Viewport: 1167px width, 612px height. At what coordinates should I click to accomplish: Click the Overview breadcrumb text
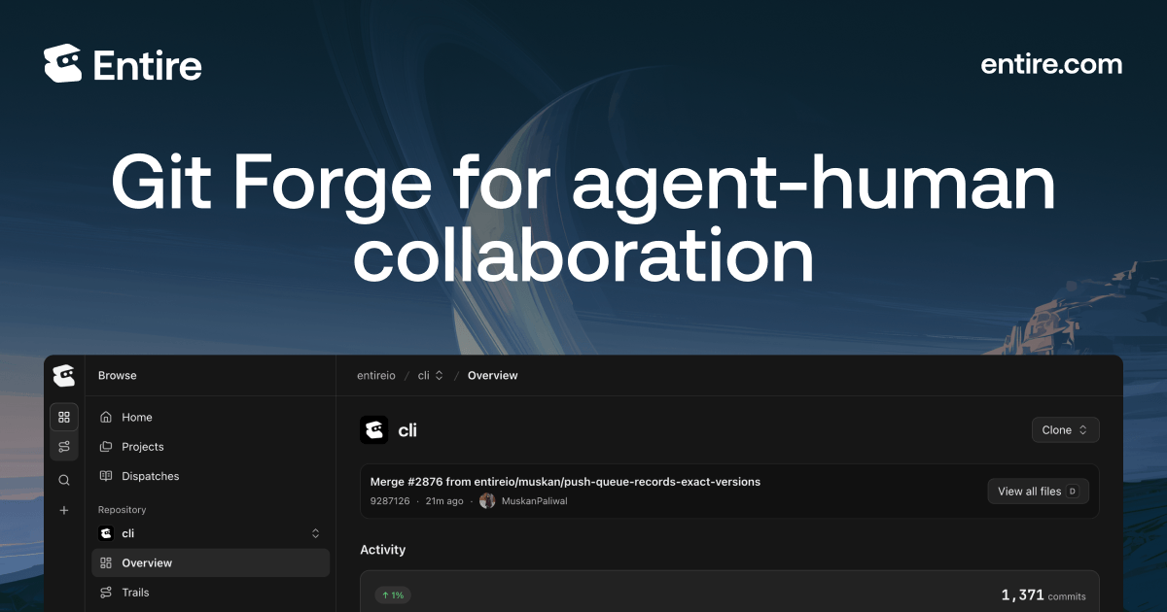(x=493, y=376)
